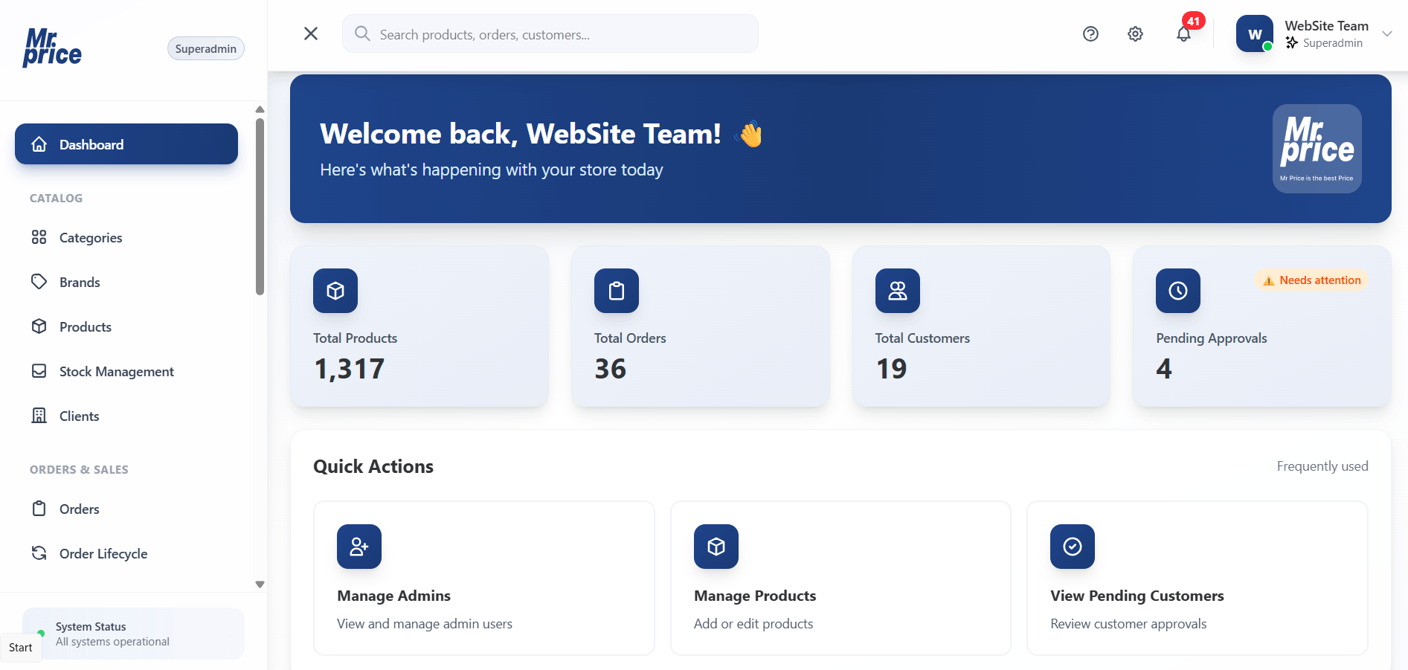Open the help question mark icon
1408x670 pixels.
coord(1090,34)
